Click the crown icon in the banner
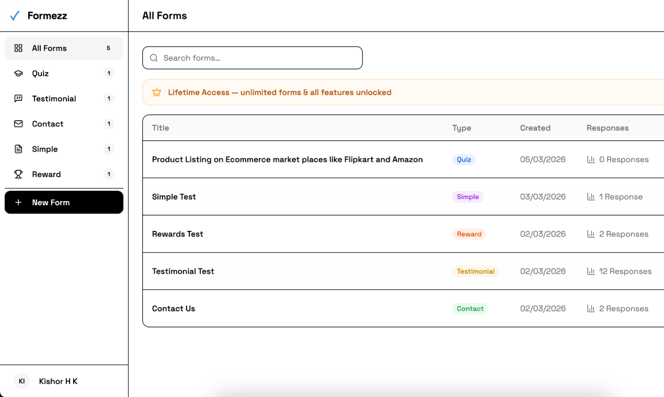664x397 pixels. point(157,92)
